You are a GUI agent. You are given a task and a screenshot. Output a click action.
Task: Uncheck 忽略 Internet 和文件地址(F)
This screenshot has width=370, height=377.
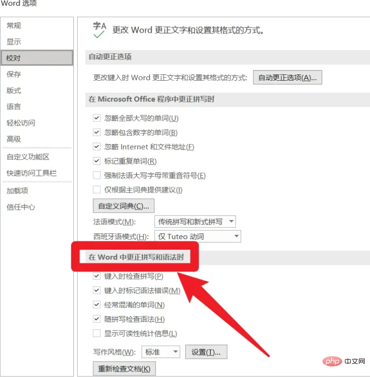pos(96,146)
